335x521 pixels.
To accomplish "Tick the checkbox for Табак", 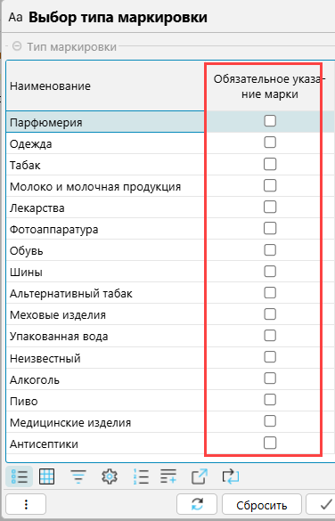I will tap(270, 164).
